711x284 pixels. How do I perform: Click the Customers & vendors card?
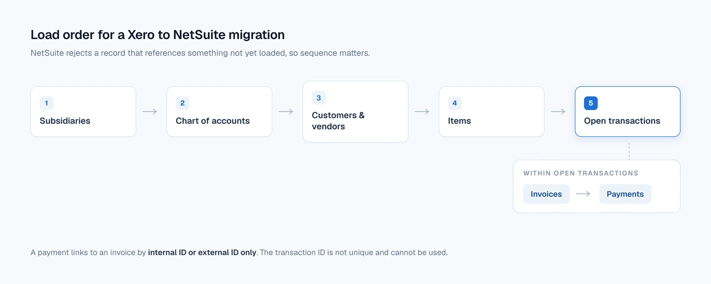355,112
